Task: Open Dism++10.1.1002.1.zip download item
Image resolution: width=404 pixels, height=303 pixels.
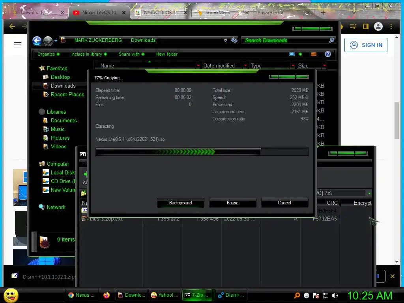Action: [x=43, y=277]
